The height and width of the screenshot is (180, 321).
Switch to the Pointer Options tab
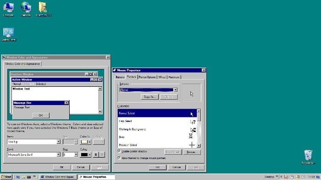click(147, 77)
